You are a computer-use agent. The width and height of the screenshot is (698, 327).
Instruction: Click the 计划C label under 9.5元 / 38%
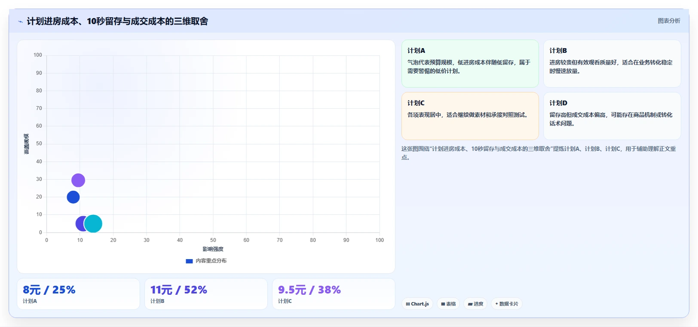(x=285, y=301)
